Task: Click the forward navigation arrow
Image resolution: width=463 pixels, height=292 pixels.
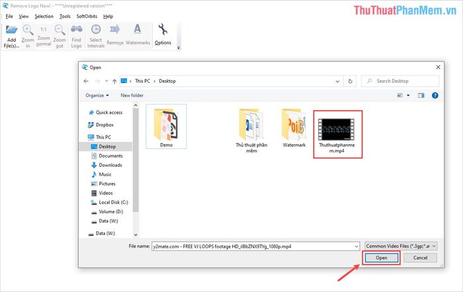Action: click(97, 81)
